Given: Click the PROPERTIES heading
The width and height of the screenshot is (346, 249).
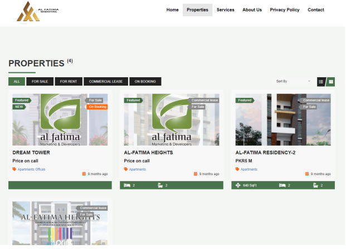Looking at the screenshot, I should [36, 63].
